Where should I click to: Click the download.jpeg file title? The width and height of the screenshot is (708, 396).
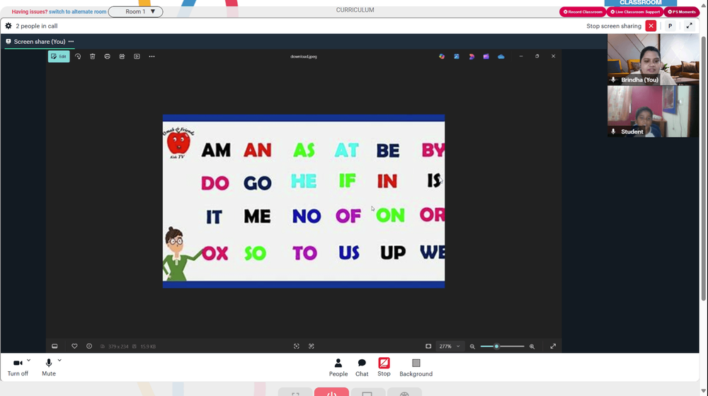coord(304,57)
